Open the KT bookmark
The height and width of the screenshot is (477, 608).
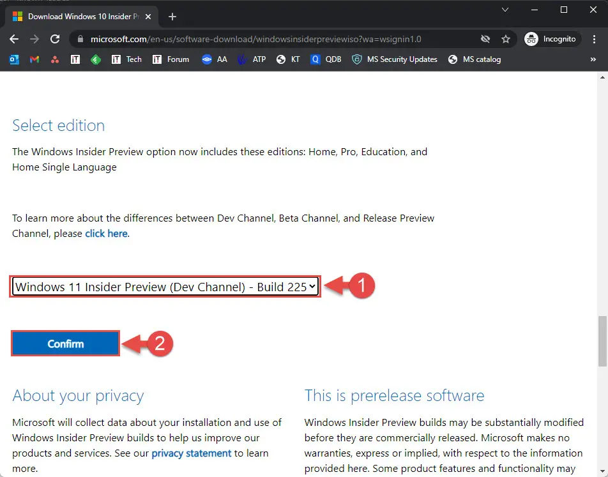[288, 59]
